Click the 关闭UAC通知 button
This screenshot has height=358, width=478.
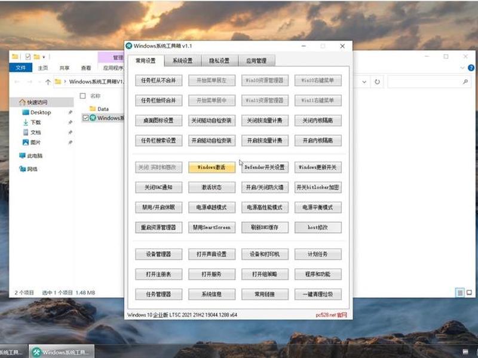click(x=159, y=187)
